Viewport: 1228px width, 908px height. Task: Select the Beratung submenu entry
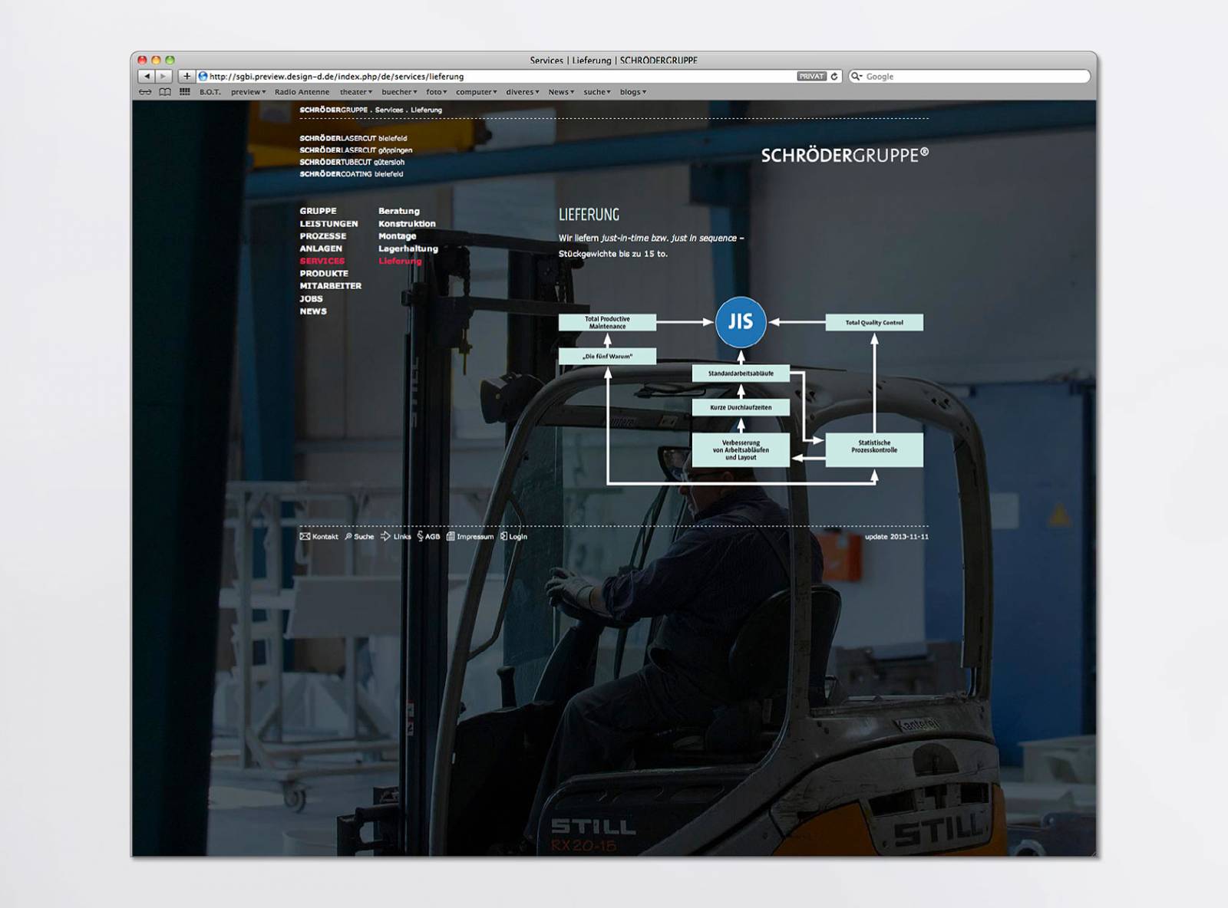[x=399, y=211]
